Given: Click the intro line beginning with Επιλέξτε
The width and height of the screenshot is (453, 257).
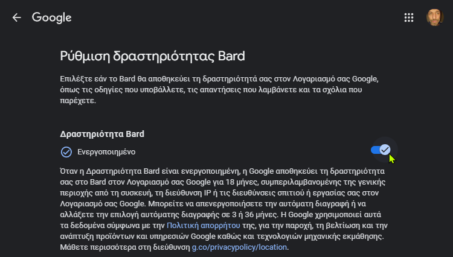Looking at the screenshot, I should [219, 79].
